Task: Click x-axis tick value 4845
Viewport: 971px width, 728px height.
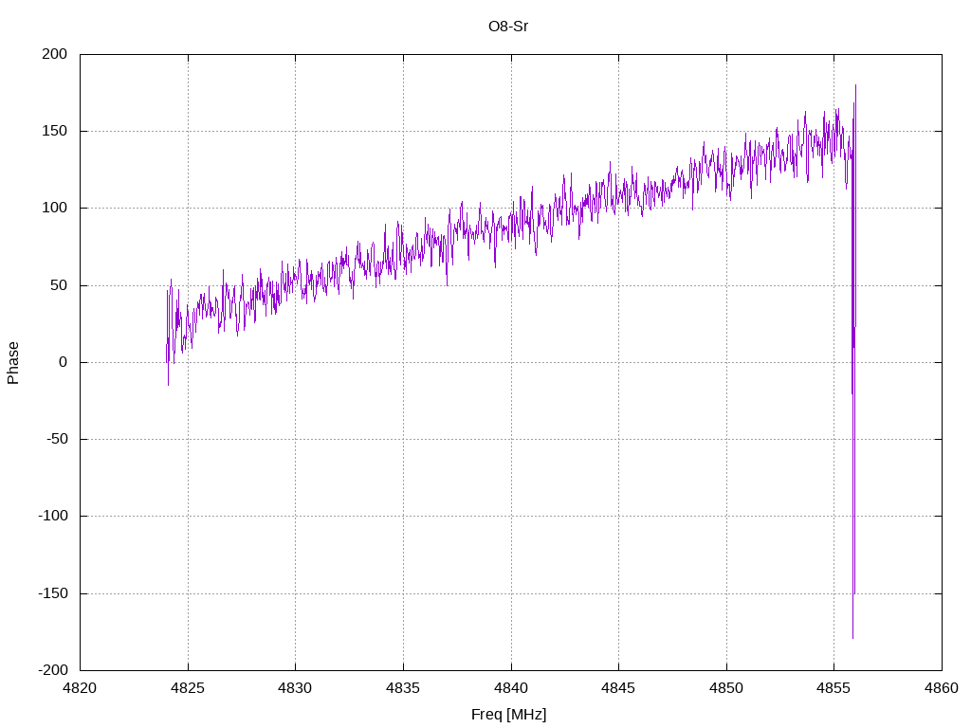Action: pyautogui.click(x=618, y=688)
